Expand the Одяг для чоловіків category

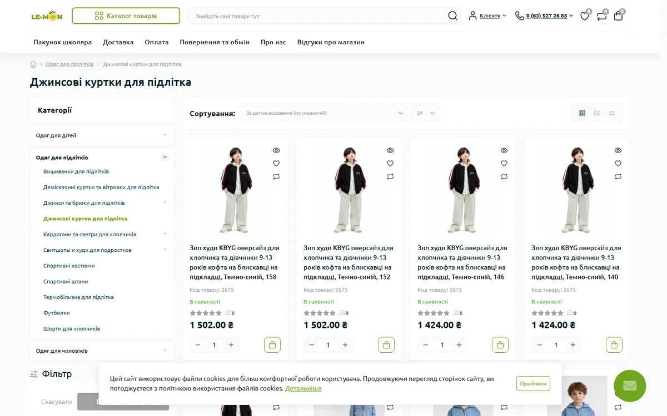(165, 350)
